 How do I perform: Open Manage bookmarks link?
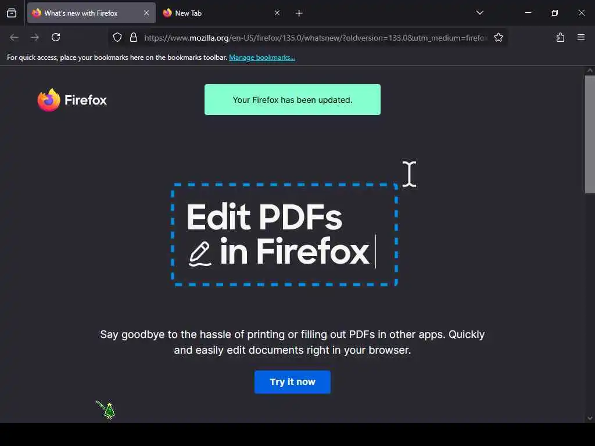[x=262, y=57]
